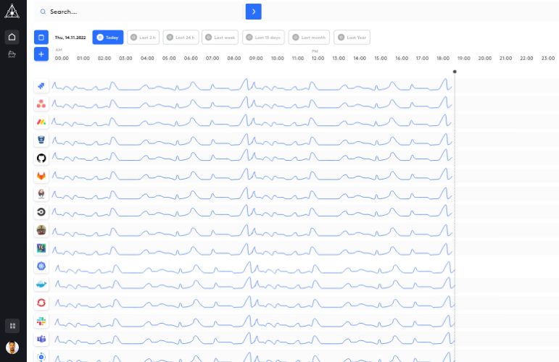Click into the Search field

pos(139,12)
